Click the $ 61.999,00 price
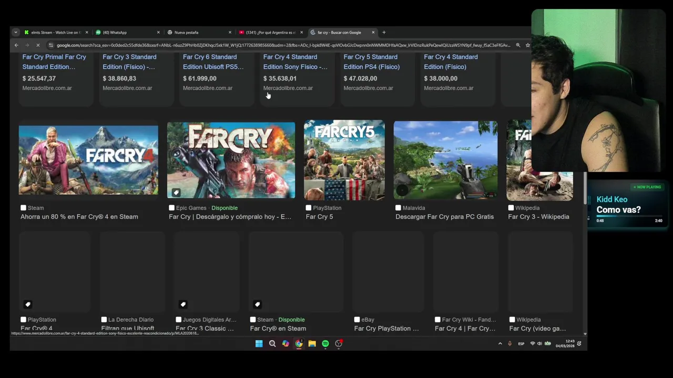 199,78
